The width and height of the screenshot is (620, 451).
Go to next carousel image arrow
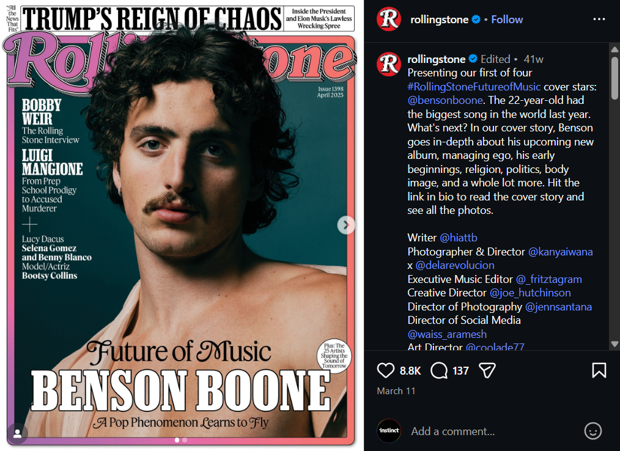(346, 225)
